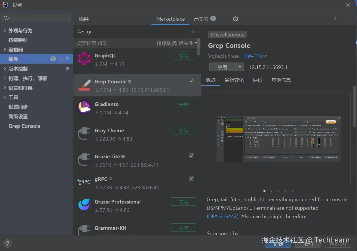Expand the 语言和框架 tree node
357x251 pixels.
click(5, 88)
